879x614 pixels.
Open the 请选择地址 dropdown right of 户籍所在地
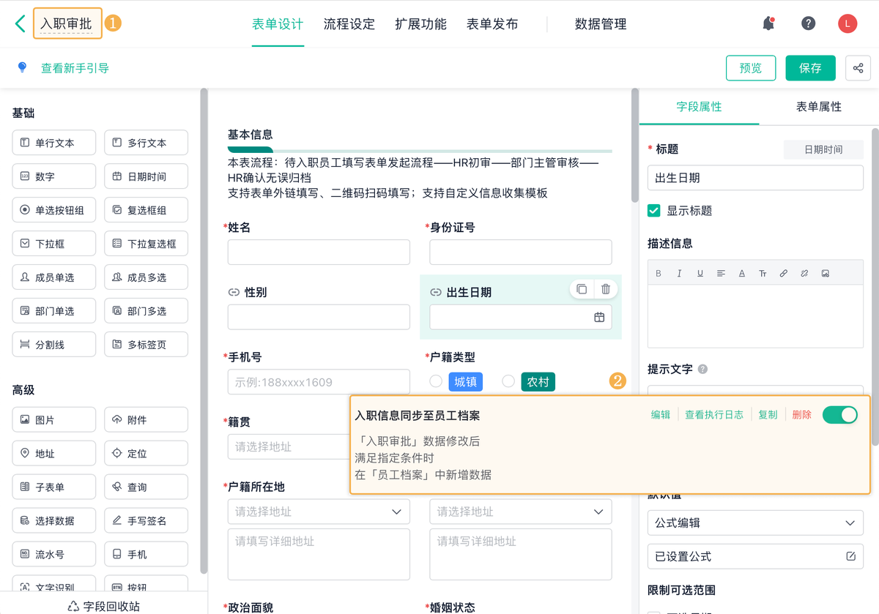[x=520, y=511]
